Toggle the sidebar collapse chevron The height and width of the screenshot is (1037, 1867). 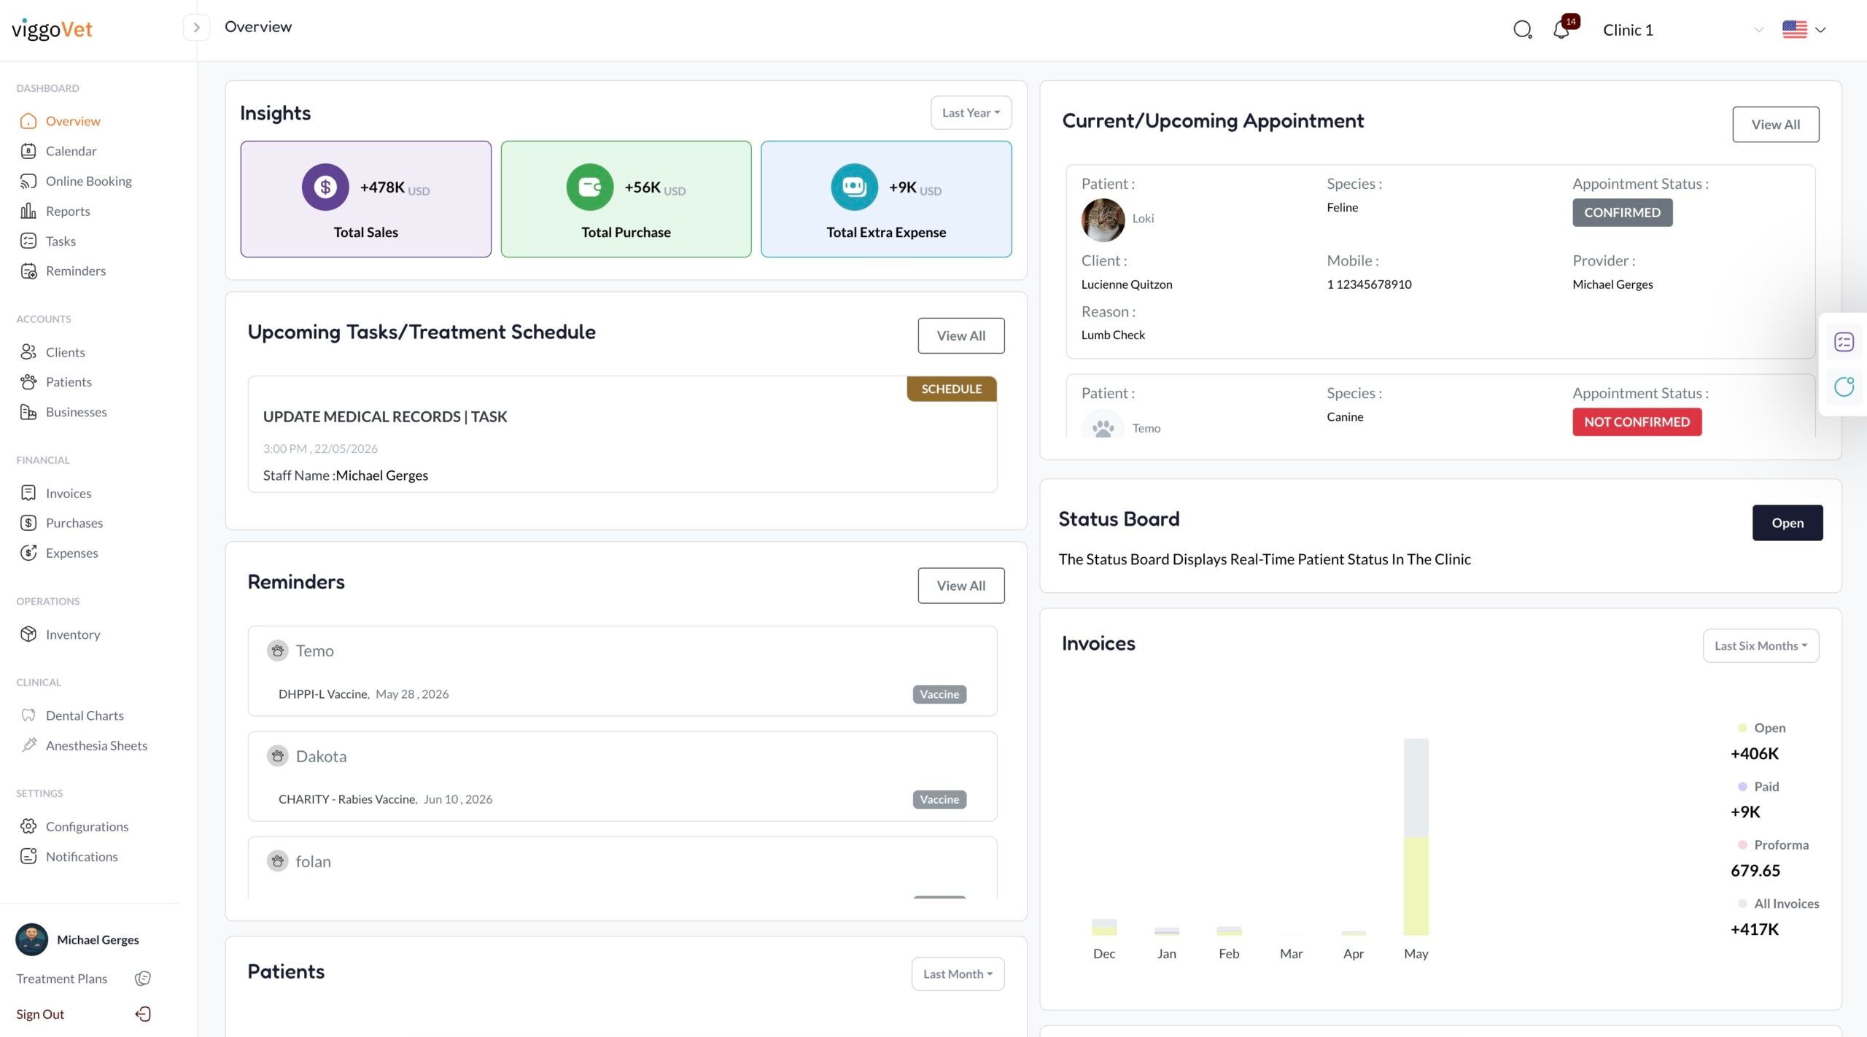click(196, 27)
